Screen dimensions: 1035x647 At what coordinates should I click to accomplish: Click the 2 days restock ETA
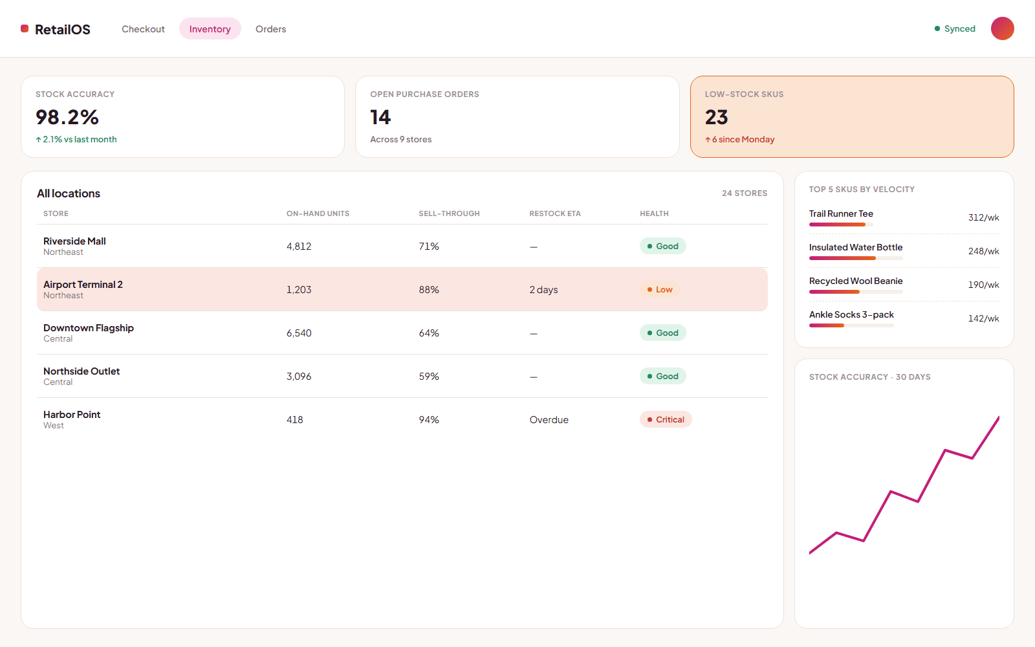tap(543, 289)
